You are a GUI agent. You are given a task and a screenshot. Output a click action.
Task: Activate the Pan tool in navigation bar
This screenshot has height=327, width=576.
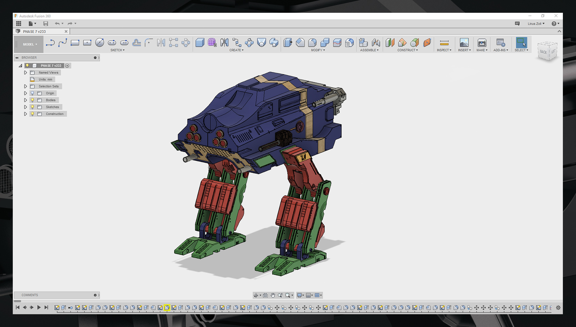(273, 295)
